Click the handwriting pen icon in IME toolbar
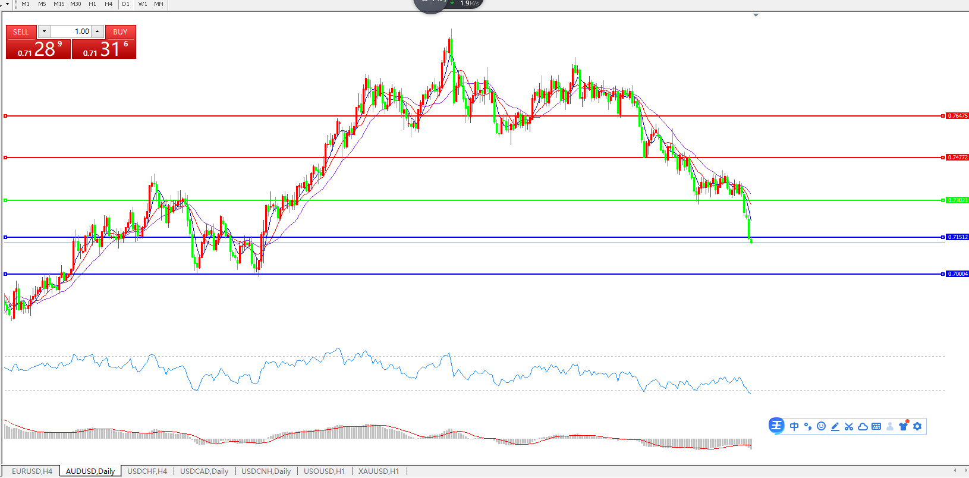Screen dimensions: 969x478 (835, 426)
